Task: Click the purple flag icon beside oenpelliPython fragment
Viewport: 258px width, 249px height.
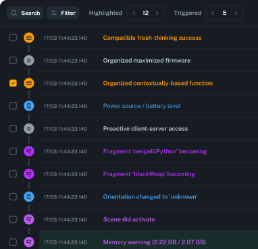Action: click(x=29, y=151)
